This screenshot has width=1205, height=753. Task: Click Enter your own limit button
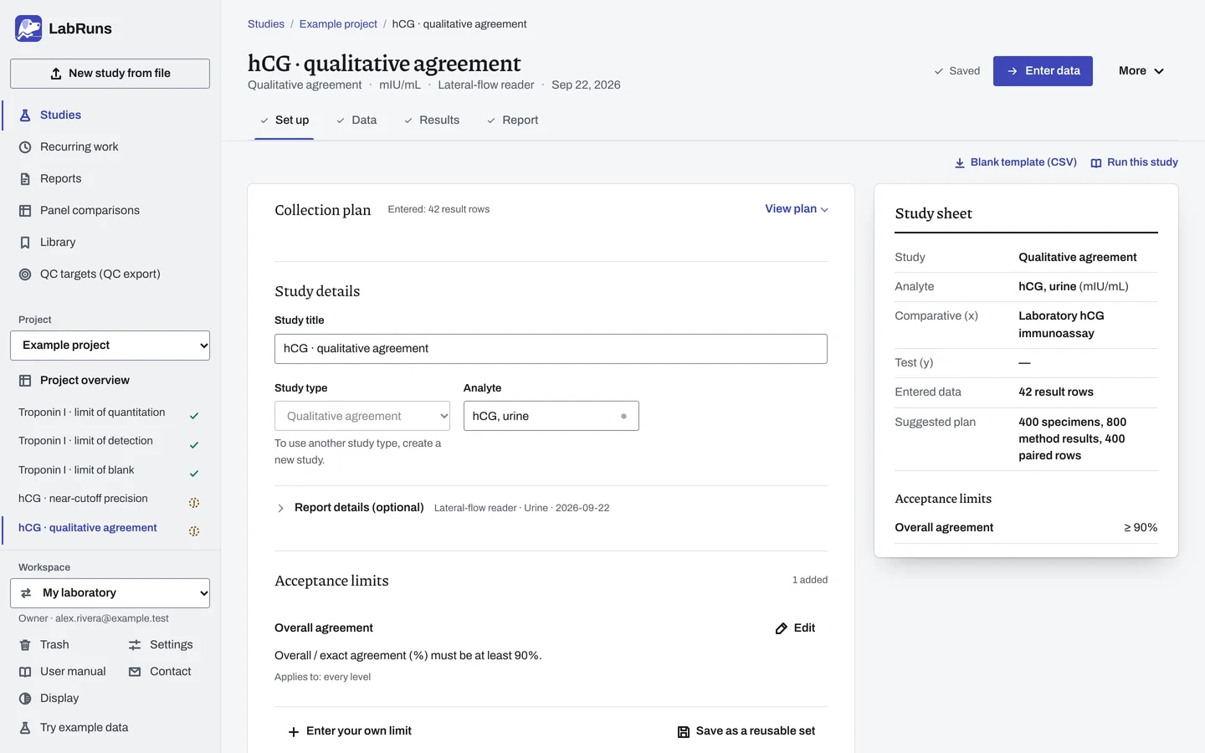(350, 731)
